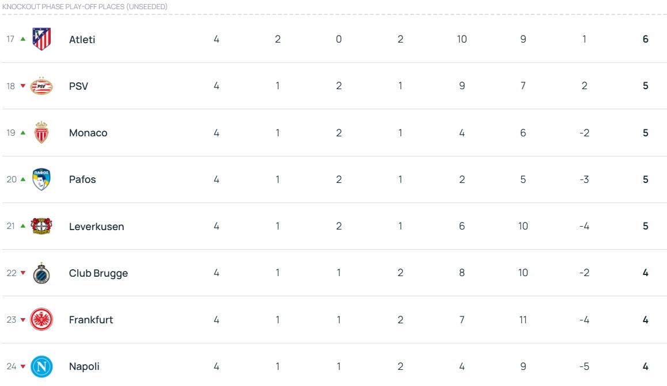Select the Monaco team name
667x386 pixels.
(88, 133)
